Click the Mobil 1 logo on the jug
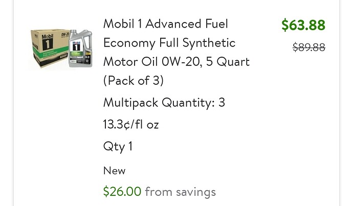The height and width of the screenshot is (206, 353). (76, 46)
